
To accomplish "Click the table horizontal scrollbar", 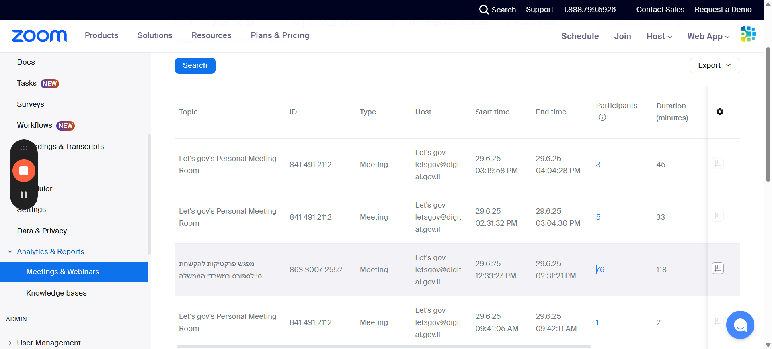I will click(384, 346).
